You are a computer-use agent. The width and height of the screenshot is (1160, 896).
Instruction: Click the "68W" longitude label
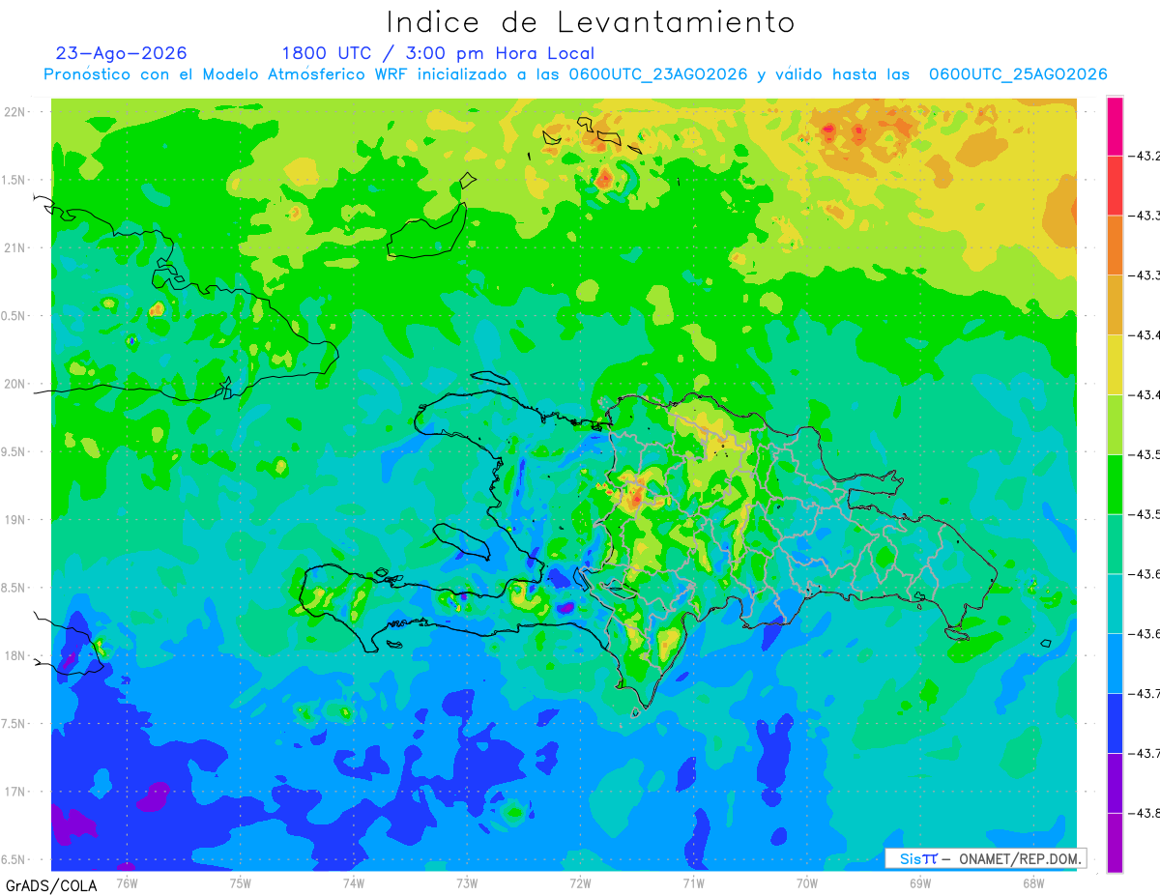(1033, 882)
